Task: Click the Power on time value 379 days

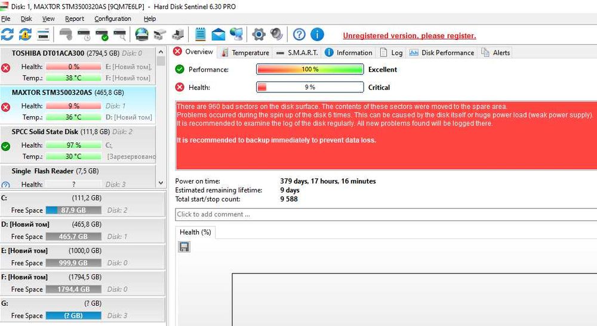Action: point(328,181)
